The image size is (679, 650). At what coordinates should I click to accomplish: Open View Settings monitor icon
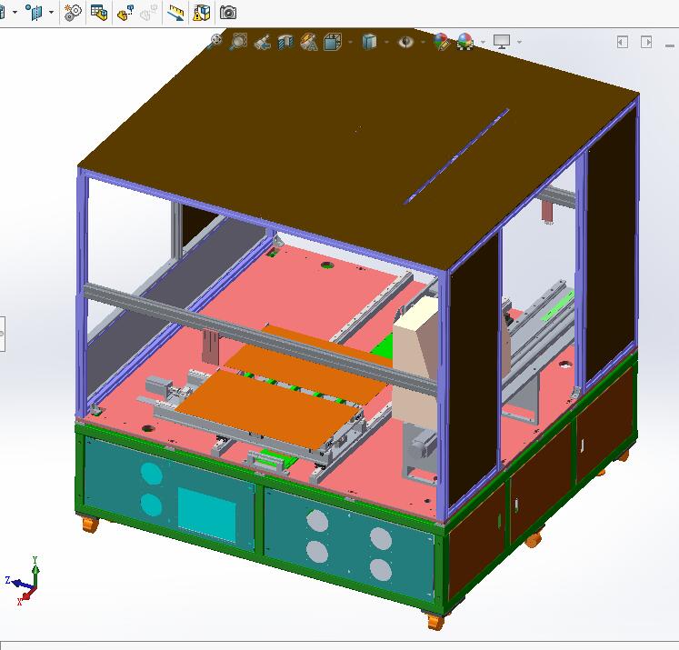[502, 42]
